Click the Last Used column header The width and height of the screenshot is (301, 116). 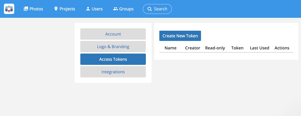259,48
